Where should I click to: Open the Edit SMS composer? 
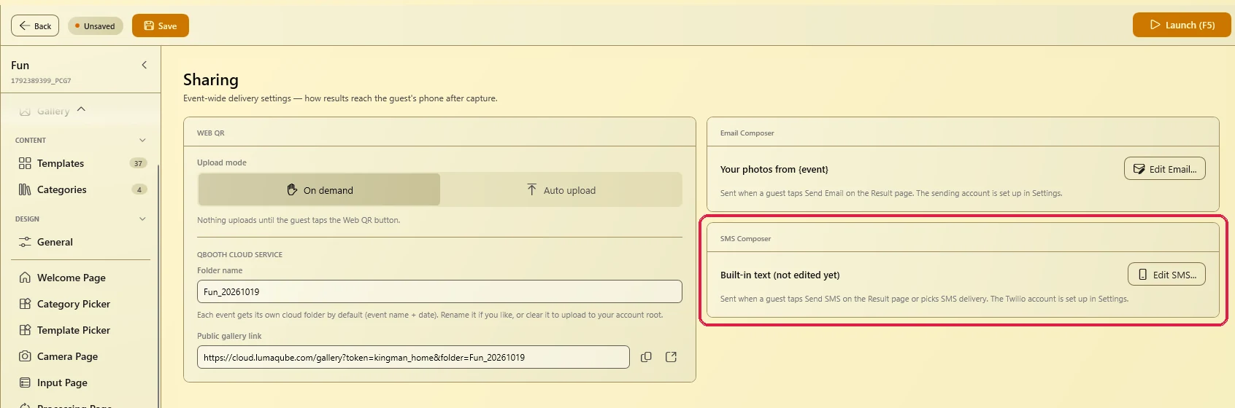[1166, 275]
